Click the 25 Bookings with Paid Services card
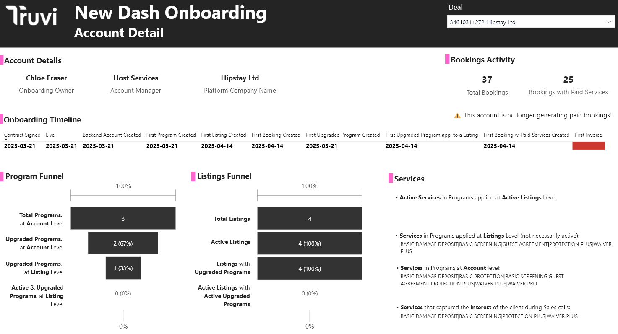This screenshot has width=618, height=334. click(568, 85)
